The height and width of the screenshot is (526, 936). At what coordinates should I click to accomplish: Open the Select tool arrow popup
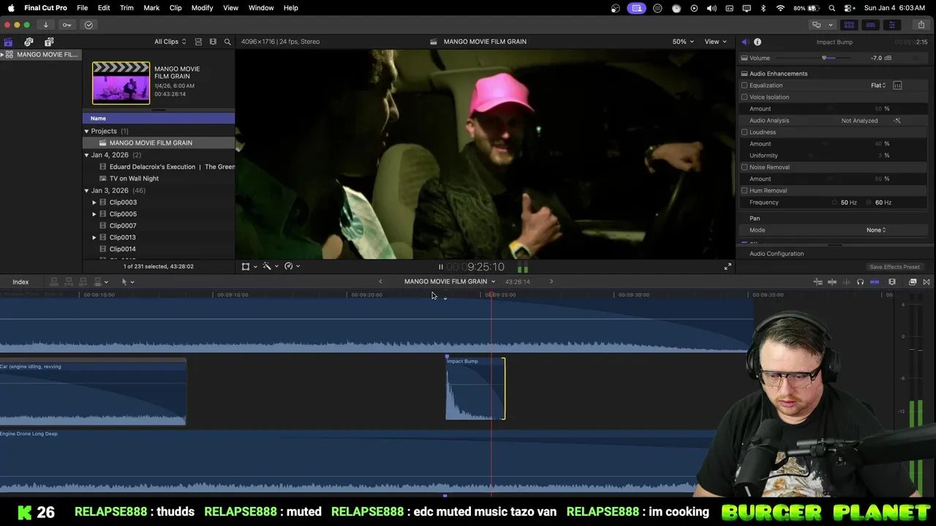[x=127, y=282]
